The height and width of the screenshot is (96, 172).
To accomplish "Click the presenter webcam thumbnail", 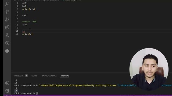I will tap(149, 69).
